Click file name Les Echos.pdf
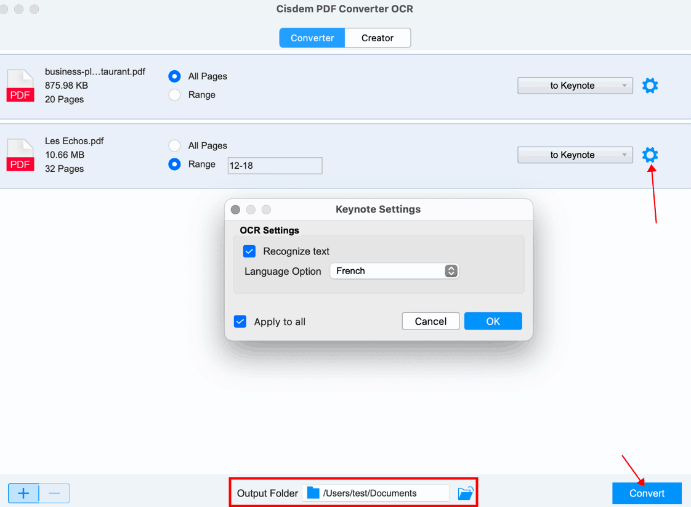 click(74, 141)
